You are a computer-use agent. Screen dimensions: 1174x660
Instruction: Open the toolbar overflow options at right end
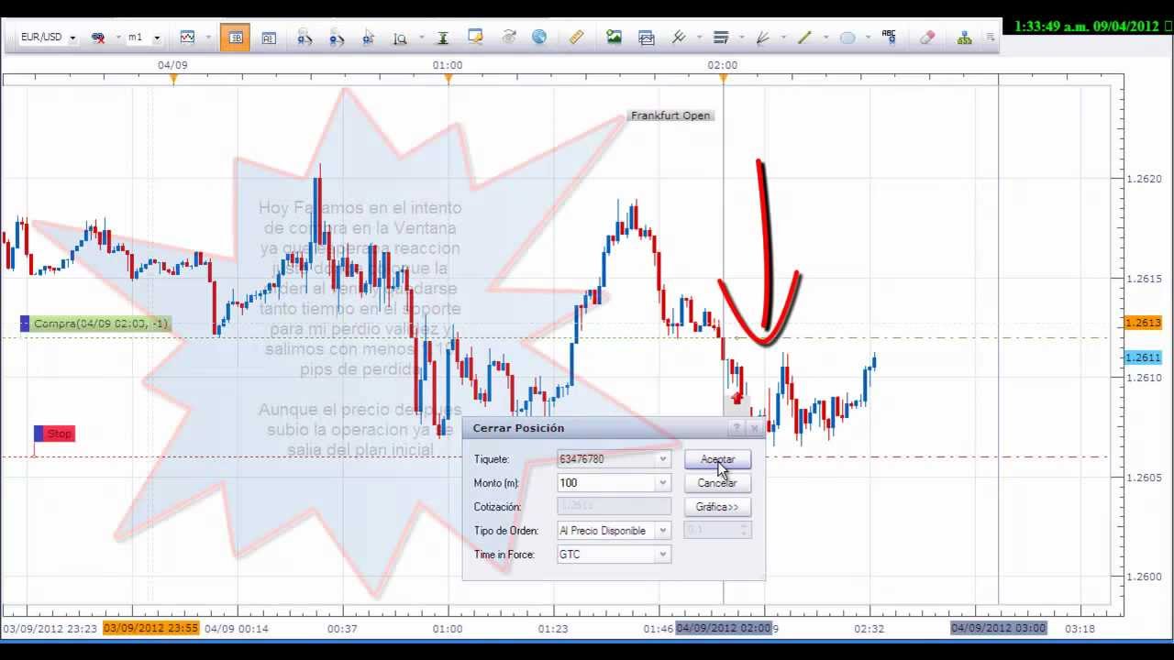[991, 38]
